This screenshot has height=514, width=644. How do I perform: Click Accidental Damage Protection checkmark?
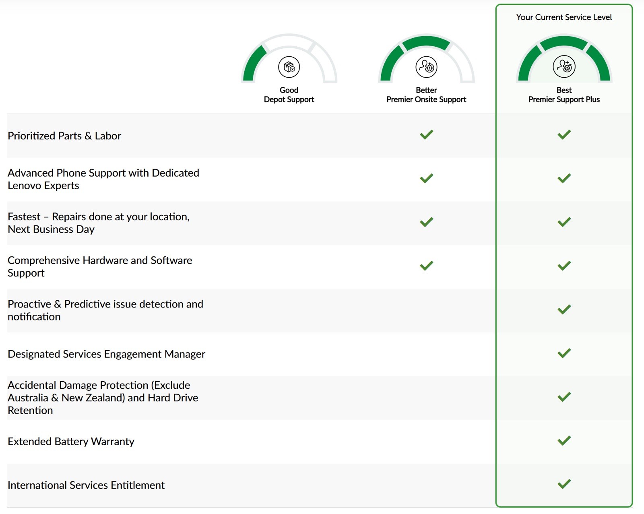tap(564, 397)
